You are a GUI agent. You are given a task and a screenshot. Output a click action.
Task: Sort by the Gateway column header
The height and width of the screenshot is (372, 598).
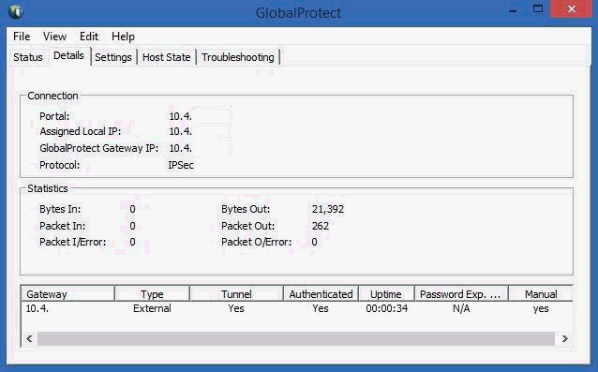pos(67,294)
